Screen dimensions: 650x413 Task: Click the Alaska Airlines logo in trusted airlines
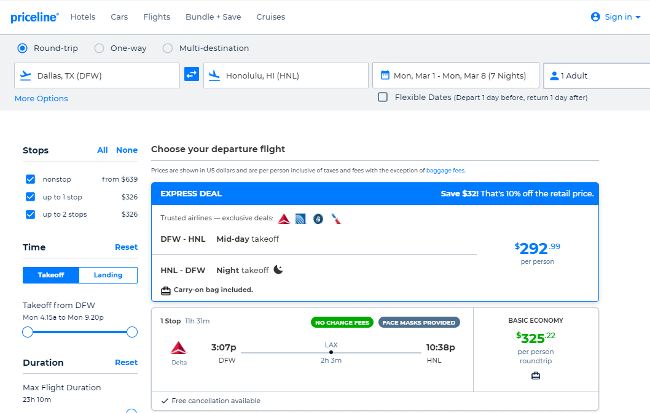(318, 218)
